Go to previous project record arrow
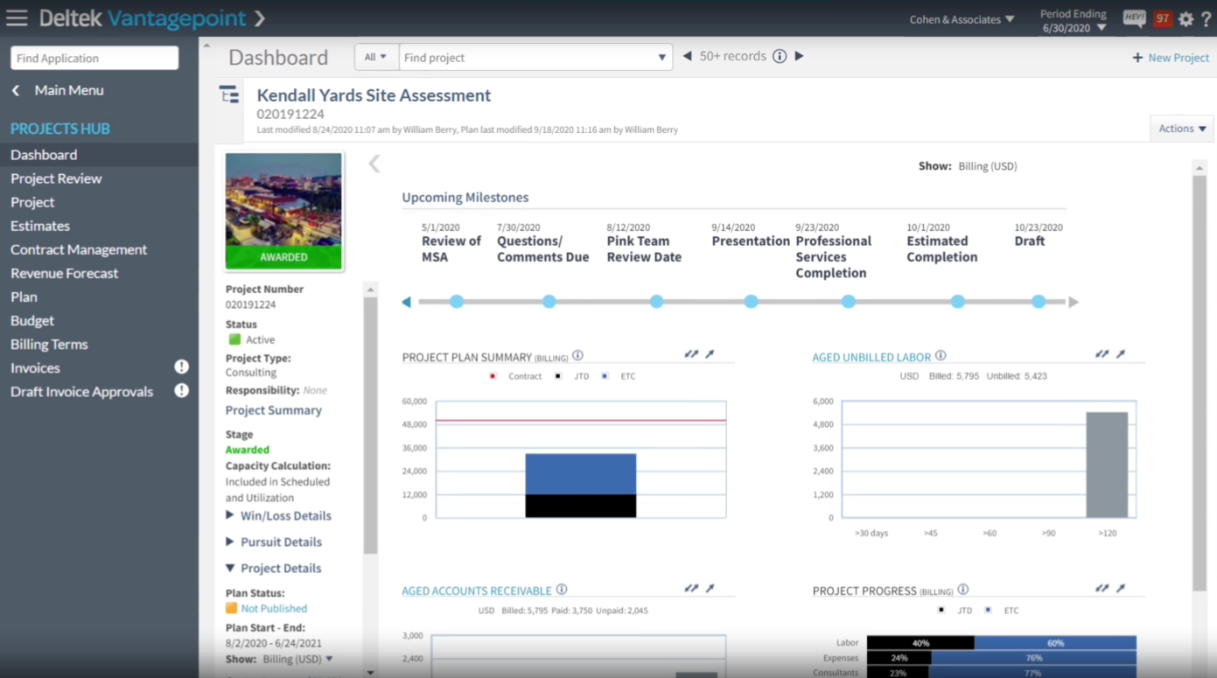1217x678 pixels. [x=687, y=56]
